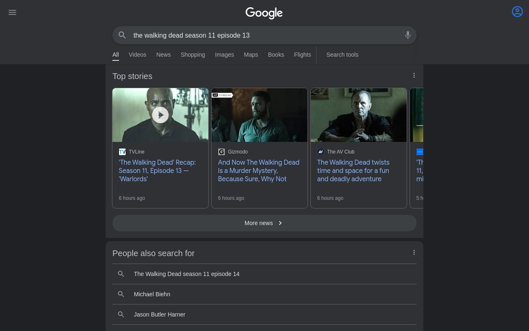Viewport: 529px width, 331px height.
Task: Start voice search with microphone icon
Action: (x=407, y=35)
